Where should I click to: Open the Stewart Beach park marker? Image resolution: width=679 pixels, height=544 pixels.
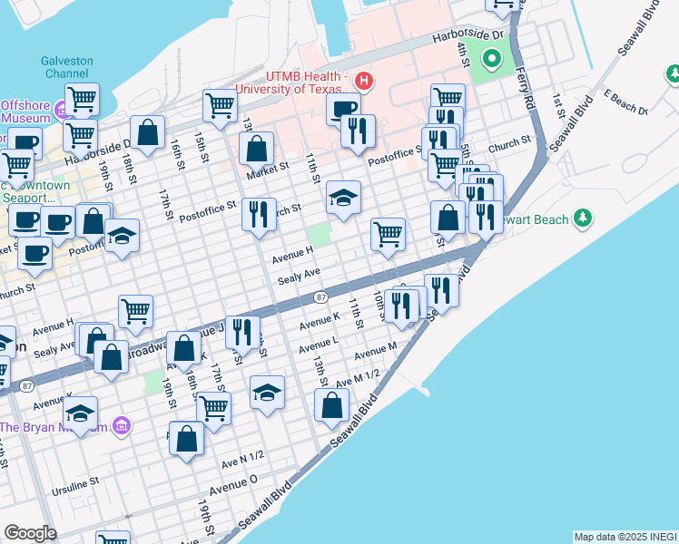tap(583, 219)
